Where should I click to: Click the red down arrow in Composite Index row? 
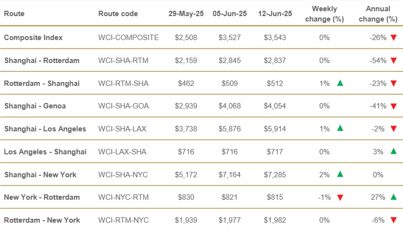393,38
